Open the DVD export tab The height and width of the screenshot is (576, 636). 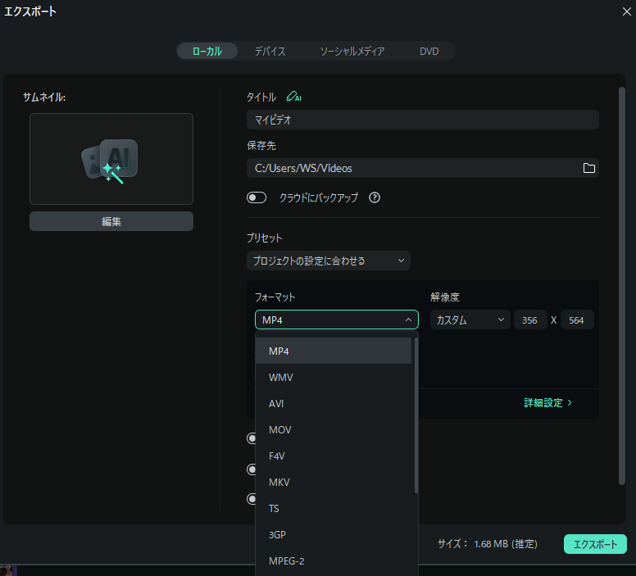(x=429, y=51)
